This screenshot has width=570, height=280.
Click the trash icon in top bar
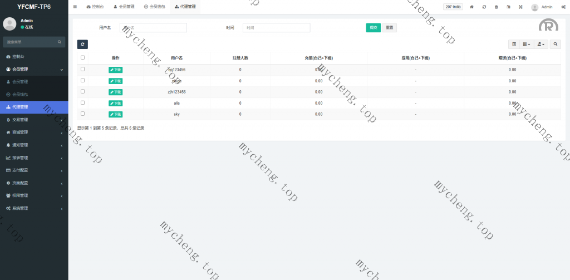click(497, 7)
